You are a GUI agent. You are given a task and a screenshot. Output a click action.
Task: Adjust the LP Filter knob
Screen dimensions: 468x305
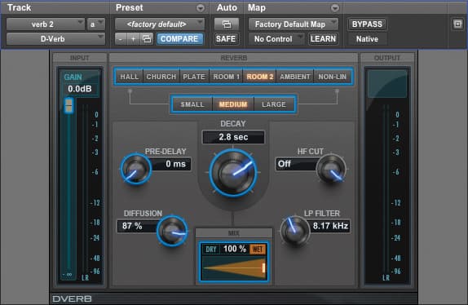pyautogui.click(x=295, y=231)
